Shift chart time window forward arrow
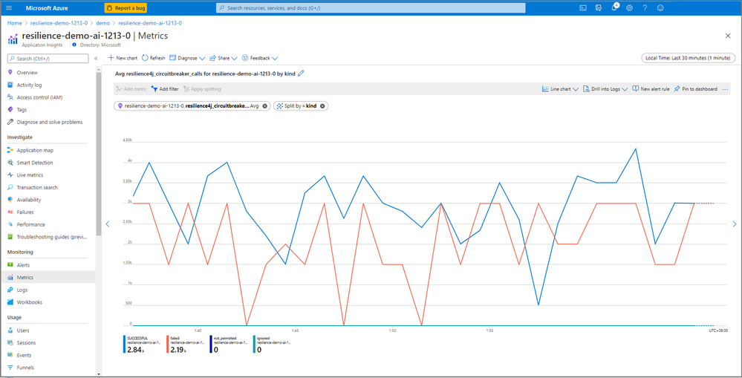The width and height of the screenshot is (742, 378). point(735,224)
